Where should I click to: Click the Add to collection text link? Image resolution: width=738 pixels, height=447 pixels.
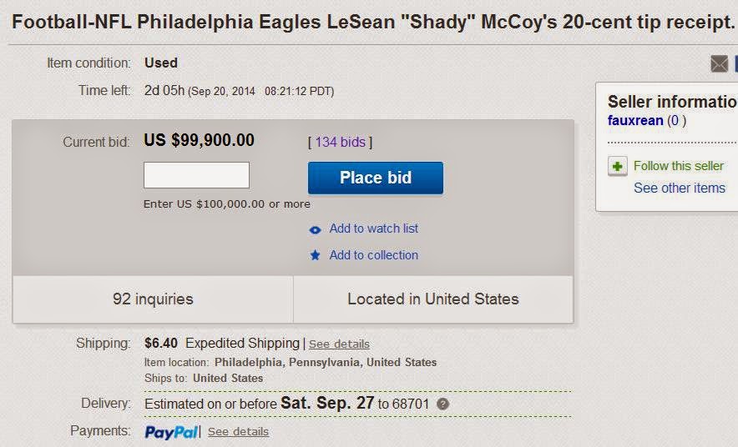(373, 255)
